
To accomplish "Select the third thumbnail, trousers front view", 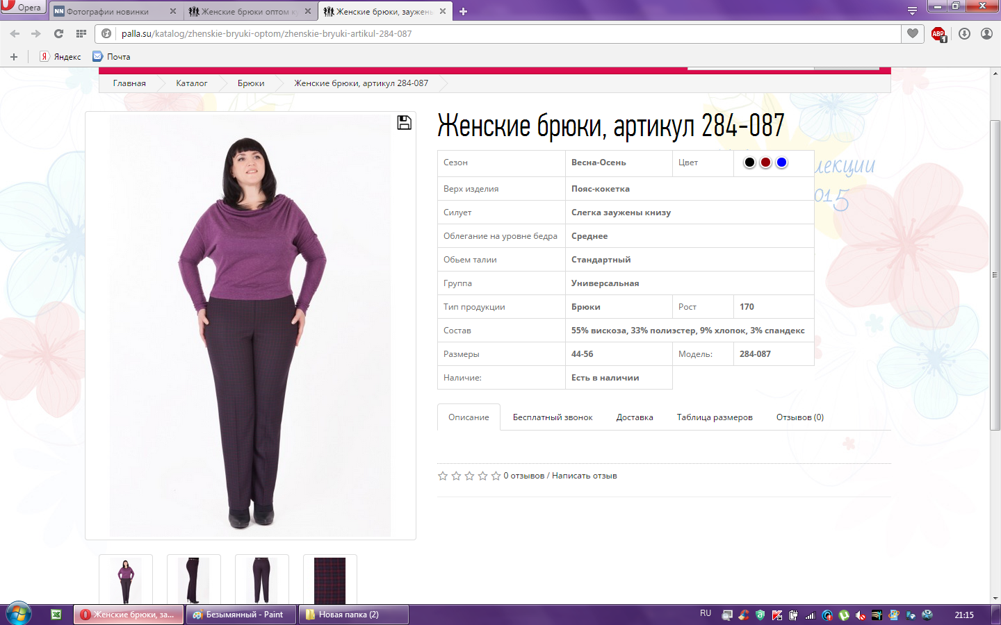I will point(262,581).
